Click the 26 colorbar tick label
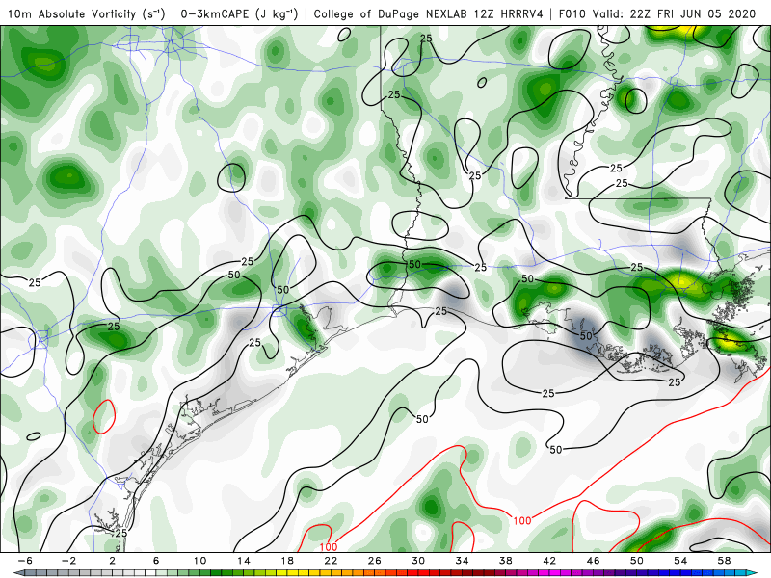Screen dimensions: 771x578 pos(375,561)
